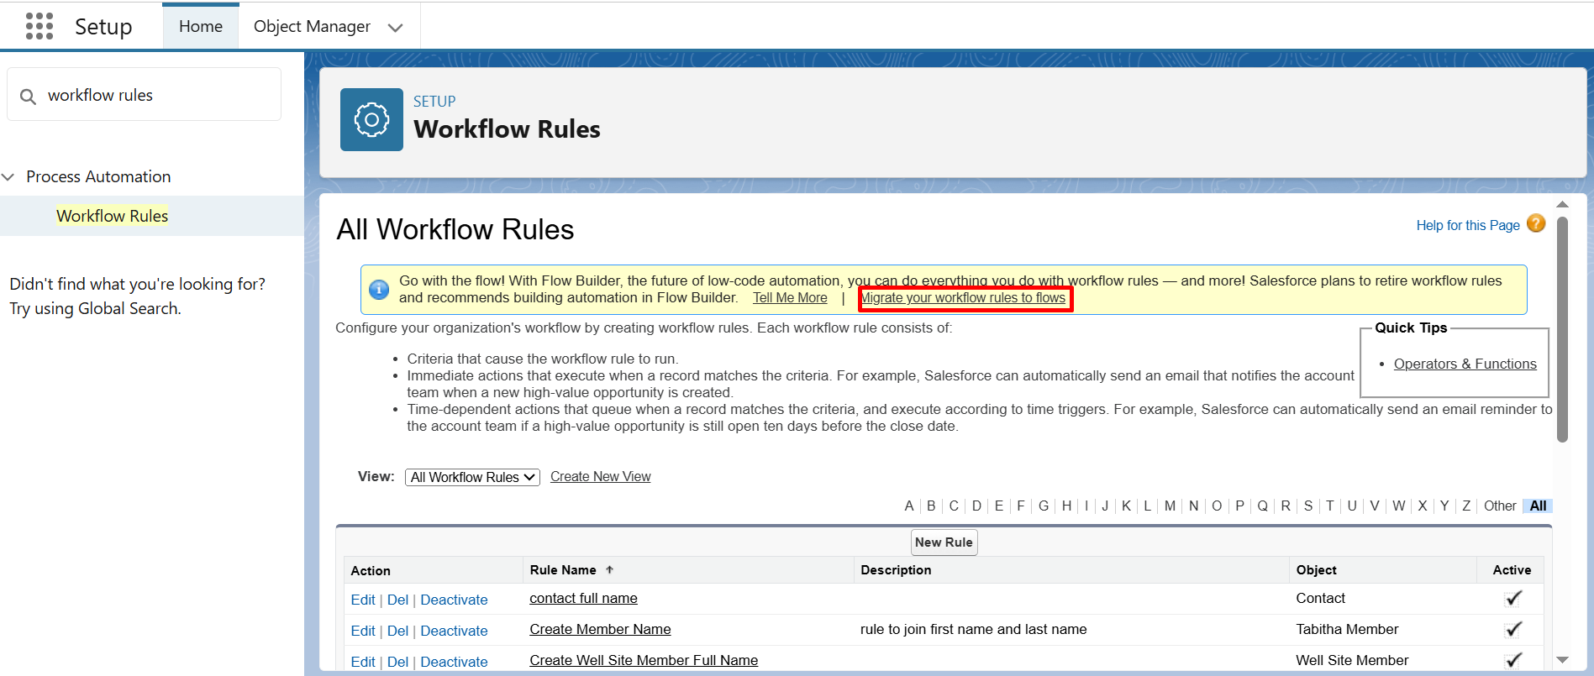The height and width of the screenshot is (676, 1594).
Task: Open the All Workflow Rules view dropdown
Action: 472,477
